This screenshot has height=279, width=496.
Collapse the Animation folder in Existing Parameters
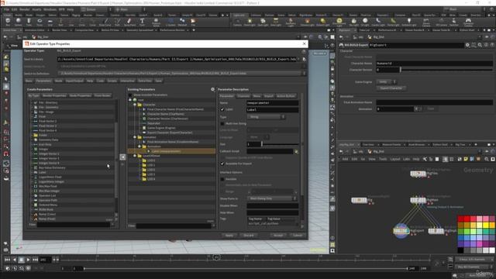135,137
